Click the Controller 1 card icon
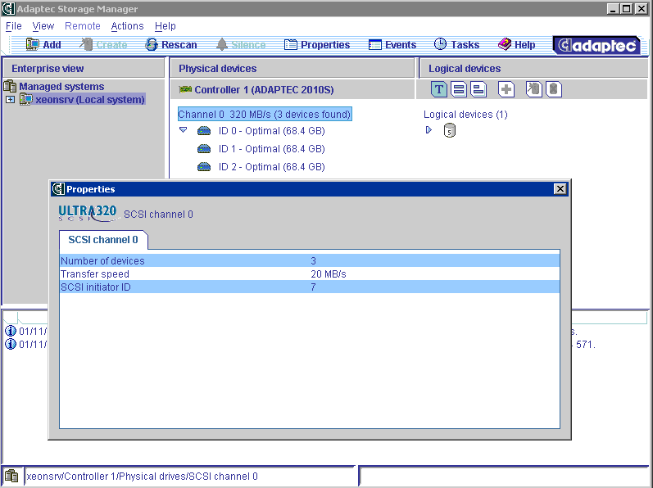This screenshot has height=488, width=653. coord(185,89)
